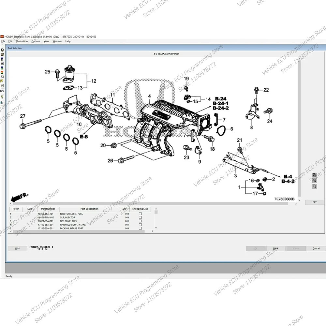Click the illustration vertical scroll-down arrow

(x=299, y=200)
